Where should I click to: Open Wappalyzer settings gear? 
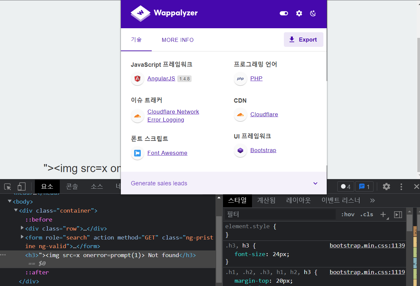click(299, 13)
